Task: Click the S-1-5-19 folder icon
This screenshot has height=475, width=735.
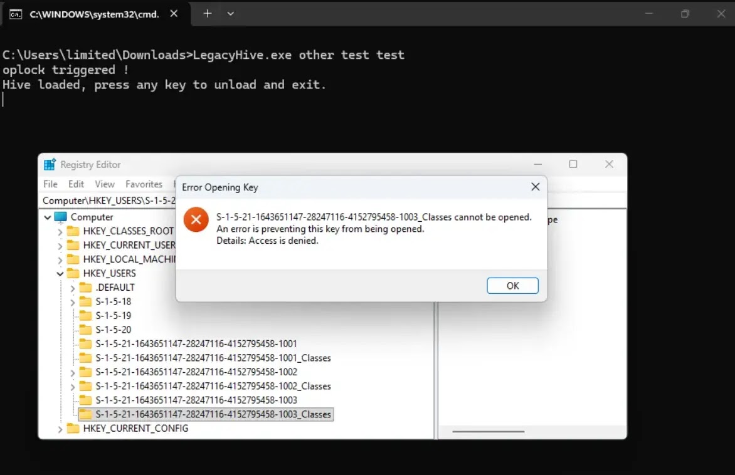Action: (86, 315)
